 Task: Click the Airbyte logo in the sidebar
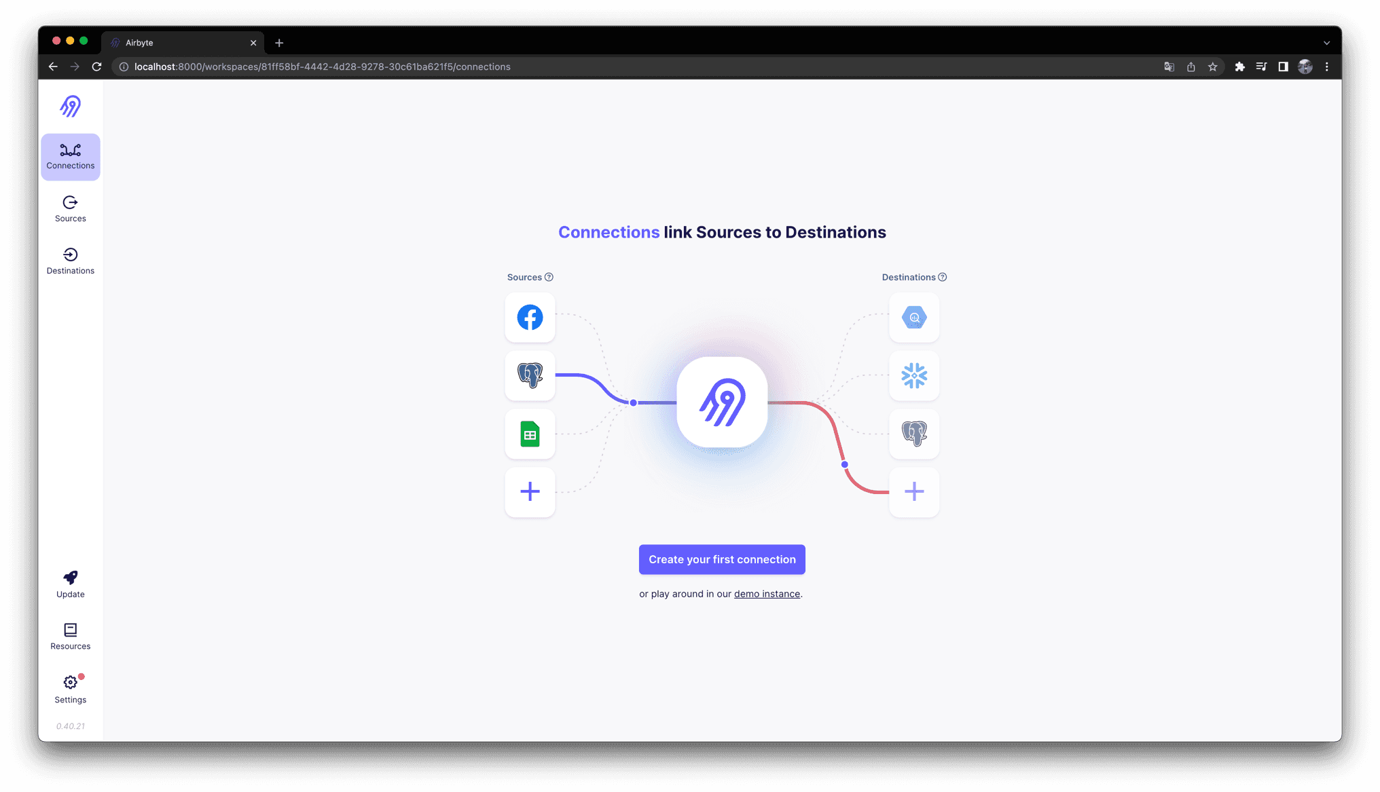(71, 106)
